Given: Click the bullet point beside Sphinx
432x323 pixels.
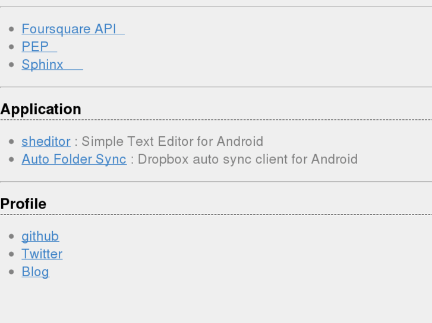Looking at the screenshot, I should click(x=12, y=65).
